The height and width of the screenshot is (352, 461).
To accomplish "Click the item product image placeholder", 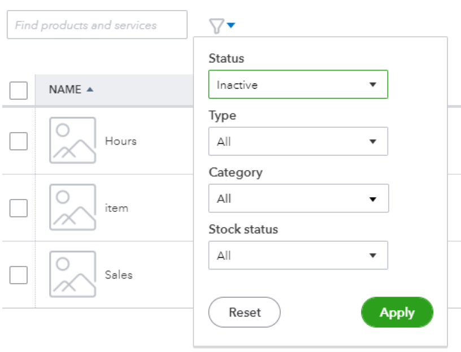I will [72, 207].
